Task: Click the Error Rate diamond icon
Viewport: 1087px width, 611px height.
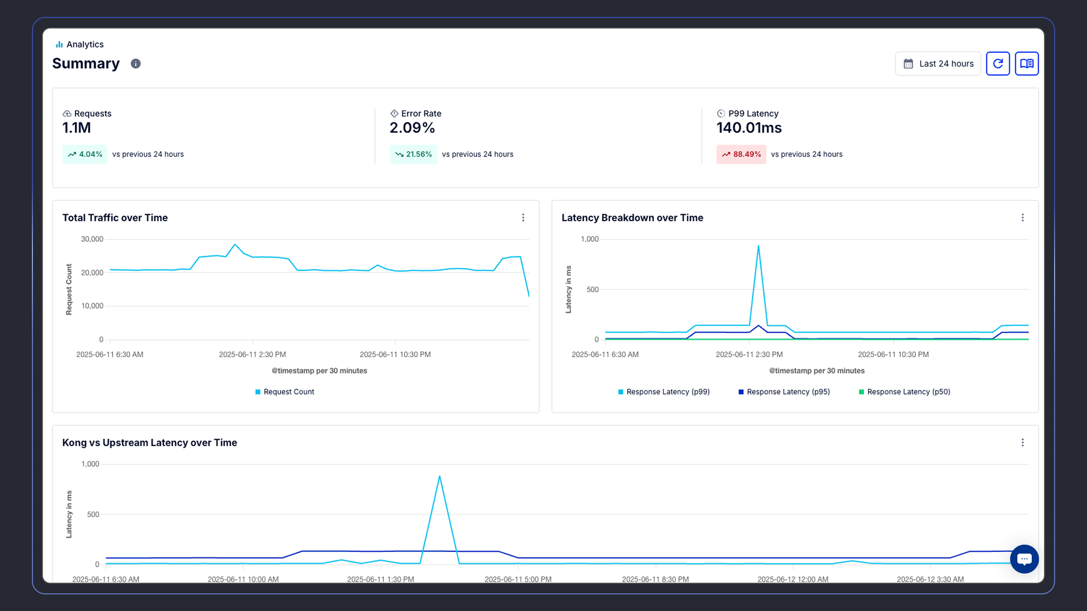Action: click(394, 113)
